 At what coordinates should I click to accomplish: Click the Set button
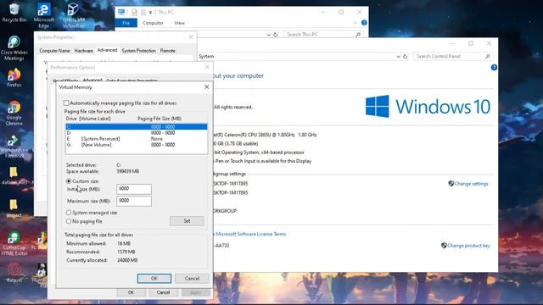[187, 221]
